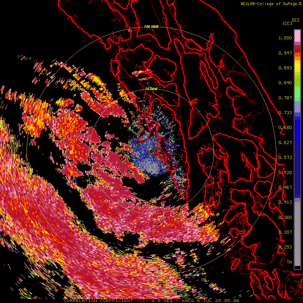Click the 0.5 DEG elevation text
The width and height of the screenshot is (303, 303).
tap(163, 301)
